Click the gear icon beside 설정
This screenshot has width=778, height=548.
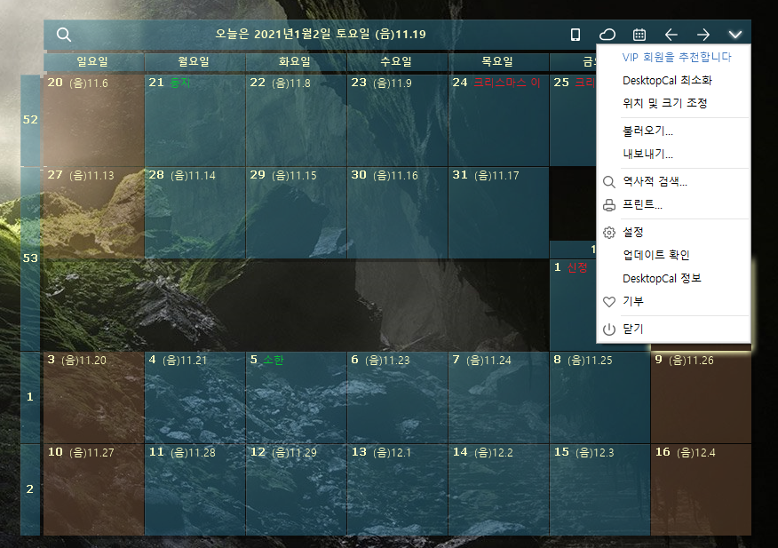608,233
